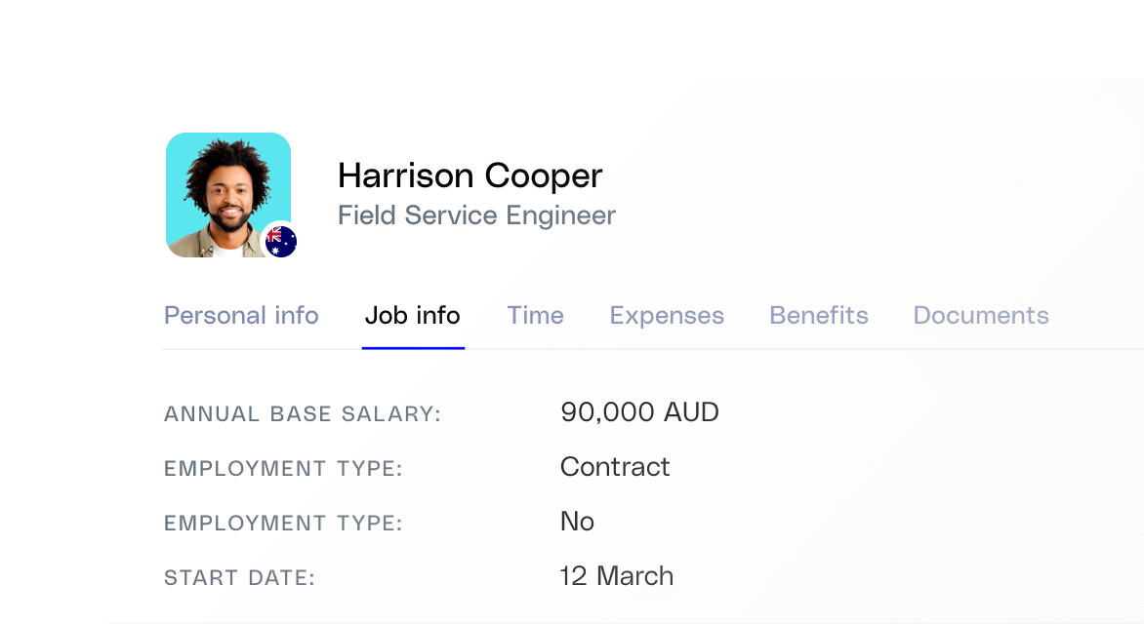
Task: Select the Field Service Engineer job title
Action: 476,215
